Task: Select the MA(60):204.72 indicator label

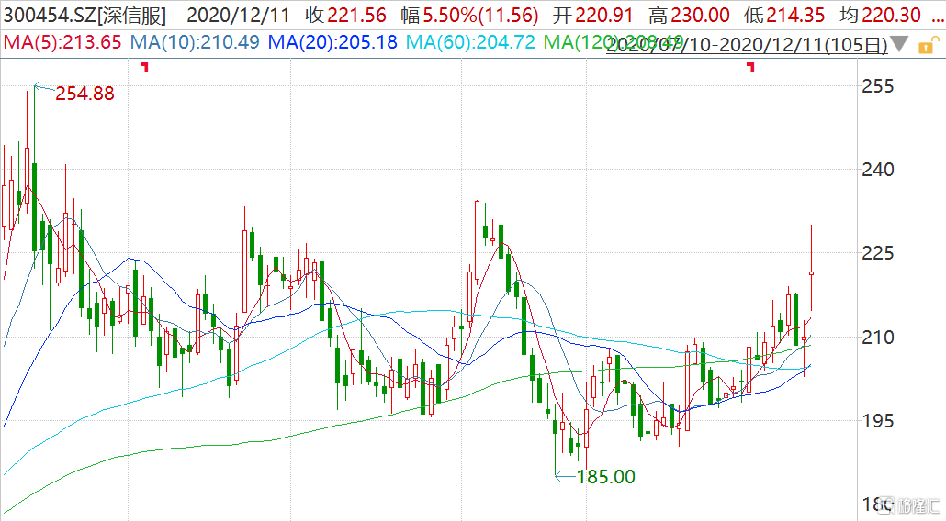Action: click(470, 42)
